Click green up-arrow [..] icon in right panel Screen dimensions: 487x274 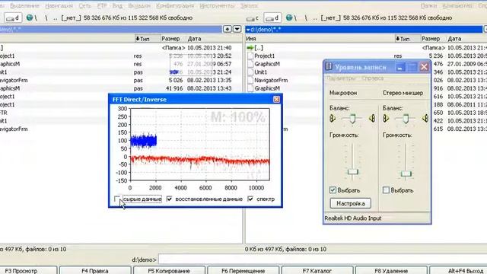point(250,48)
